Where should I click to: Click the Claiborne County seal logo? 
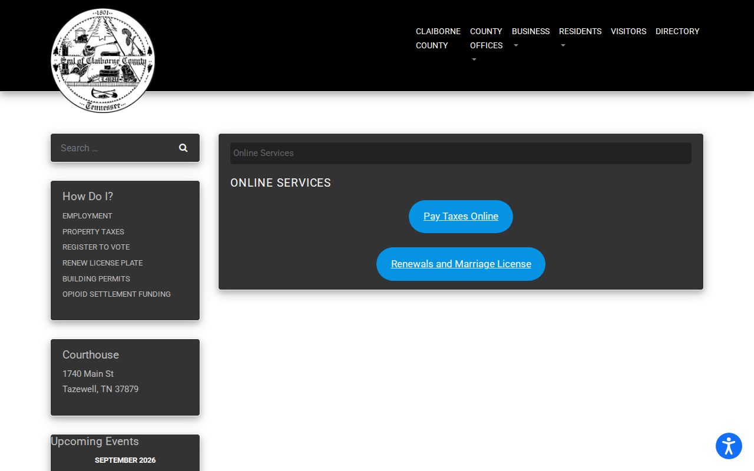pos(102,61)
